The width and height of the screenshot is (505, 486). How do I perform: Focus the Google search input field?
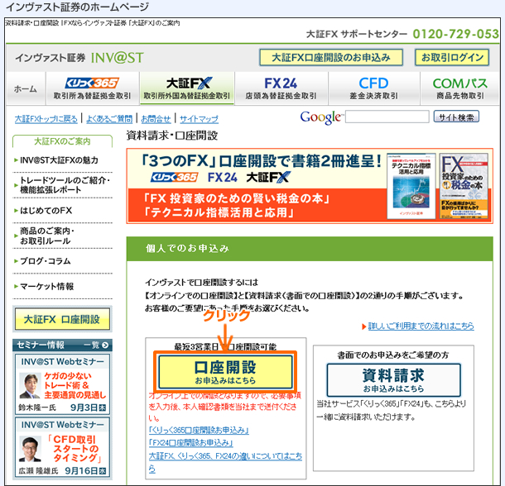tap(387, 117)
